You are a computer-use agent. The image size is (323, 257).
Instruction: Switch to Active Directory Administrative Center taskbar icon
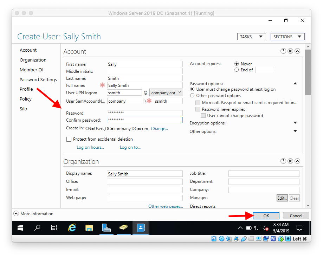pos(141,228)
